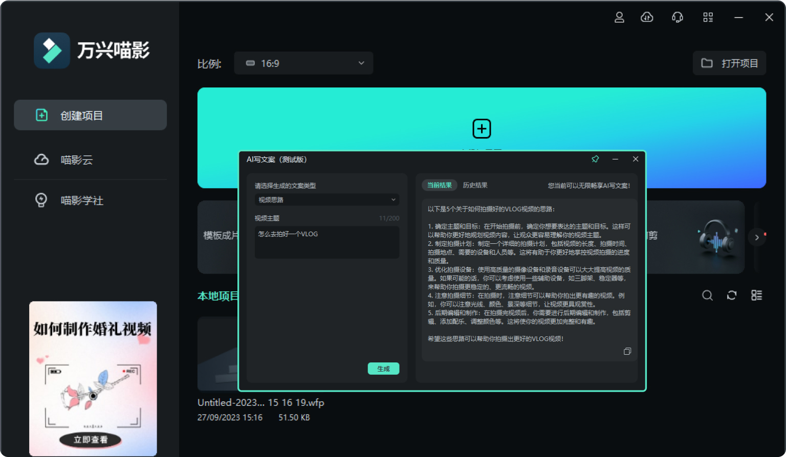The height and width of the screenshot is (457, 786).
Task: Click the cloud download icon
Action: pos(647,17)
